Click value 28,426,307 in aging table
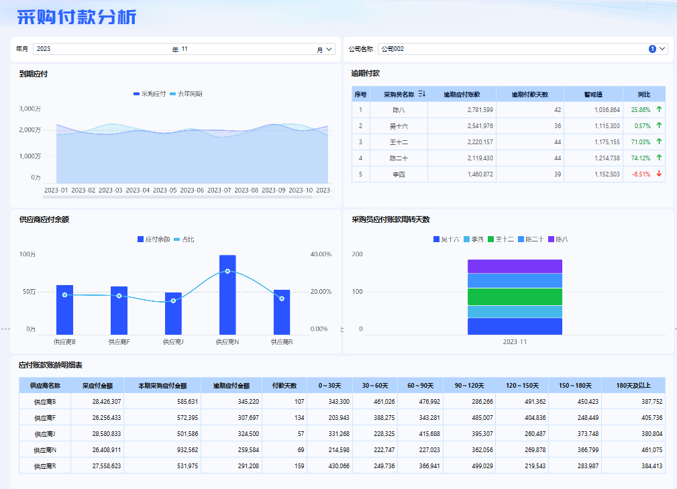Screen dimensions: 677x489 point(107,401)
